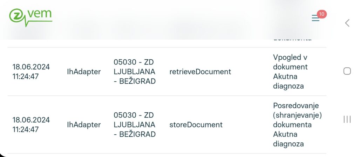Select ZD Ljubljana - Bežigrad in retrieveDocument row

[x=135, y=72]
